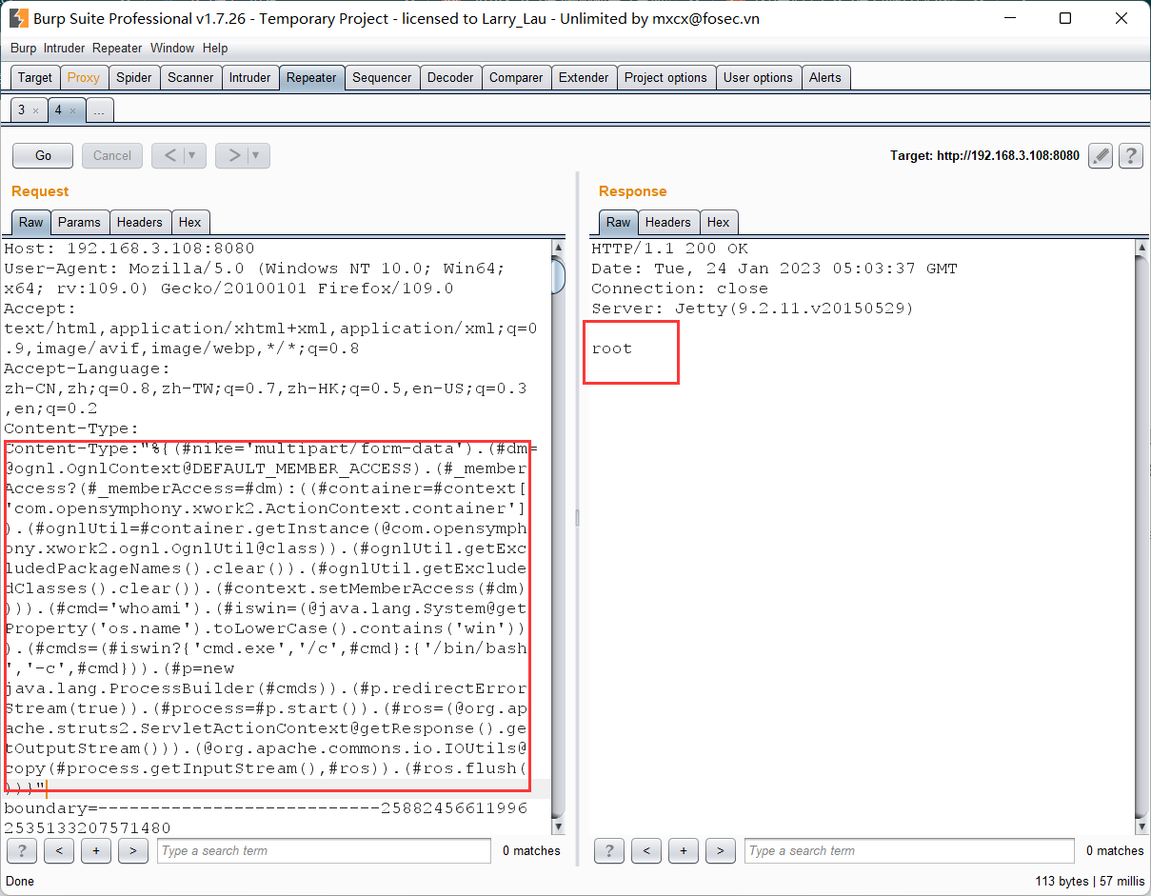Open the Intruder menu
The width and height of the screenshot is (1151, 896).
[64, 48]
